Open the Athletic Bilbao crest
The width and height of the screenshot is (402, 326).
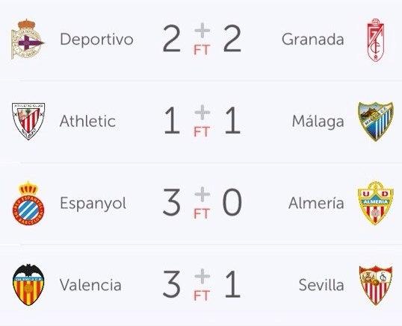coord(28,121)
